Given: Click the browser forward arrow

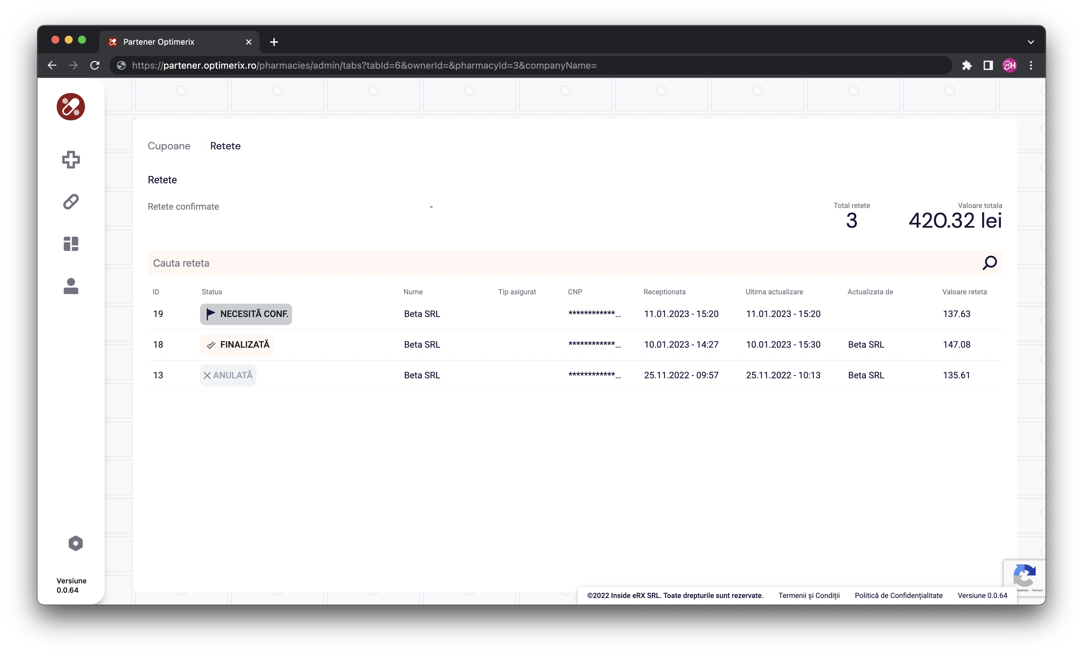Looking at the screenshot, I should point(73,65).
